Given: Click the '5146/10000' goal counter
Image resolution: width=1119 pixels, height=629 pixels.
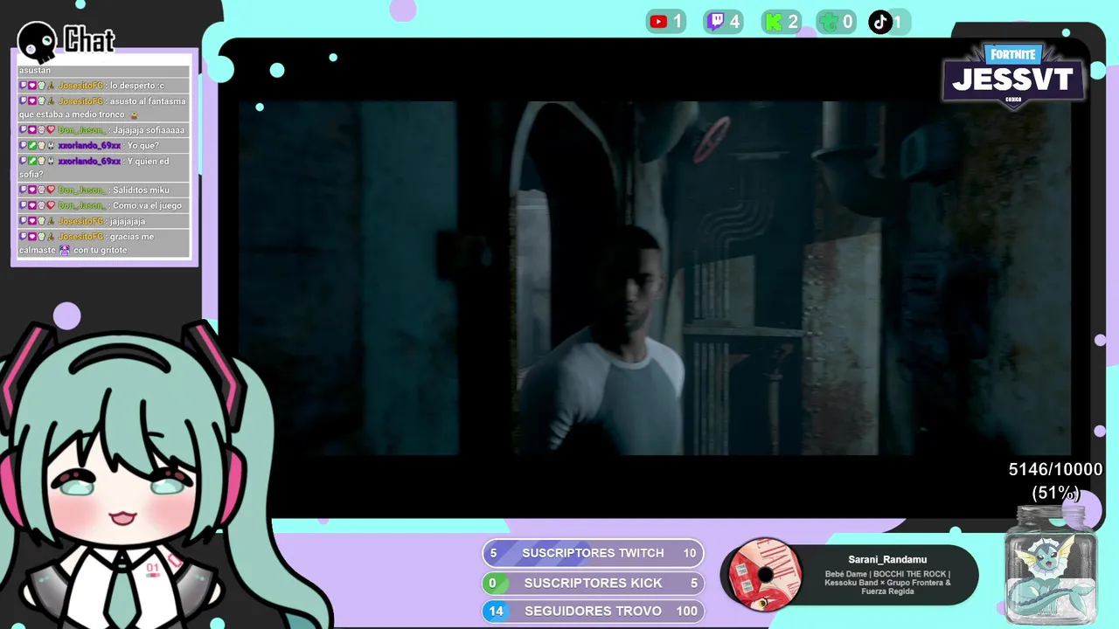Looking at the screenshot, I should tap(1055, 470).
